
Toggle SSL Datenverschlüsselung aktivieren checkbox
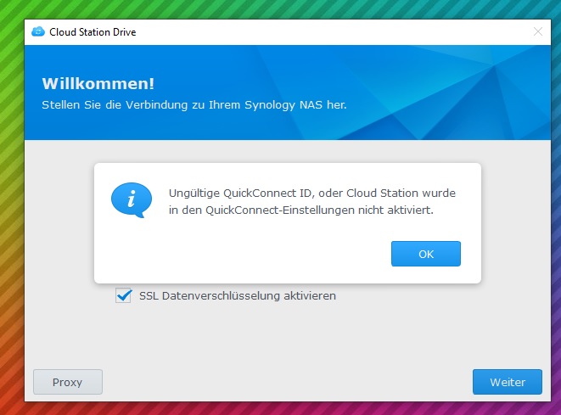123,295
